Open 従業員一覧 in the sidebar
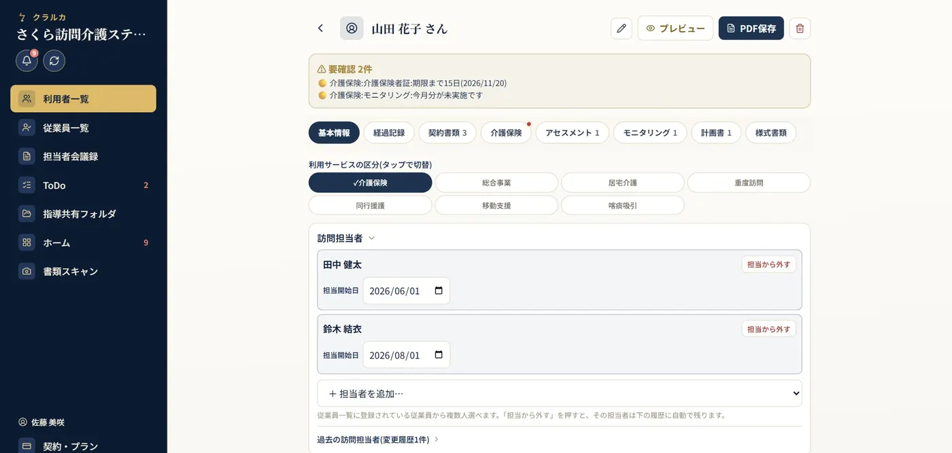 83,128
